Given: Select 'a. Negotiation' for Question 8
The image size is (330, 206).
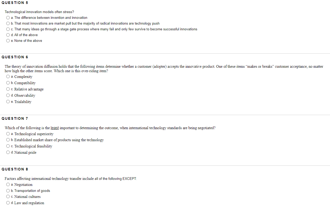Looking at the screenshot, I should point(8,184).
